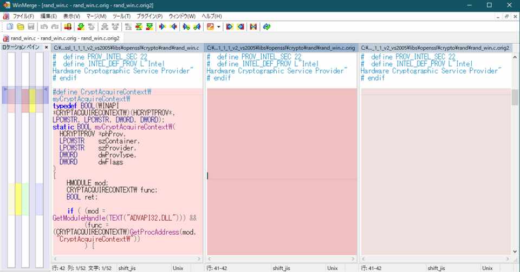This screenshot has width=520, height=272.
Task: Open the ウィンドウ(W) menu
Action: click(182, 16)
